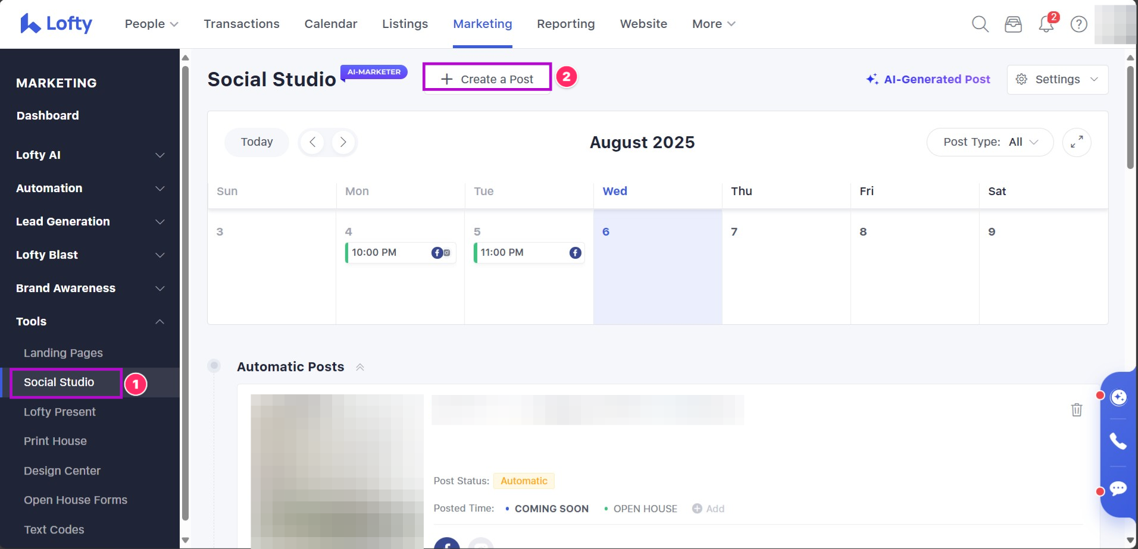The height and width of the screenshot is (549, 1138).
Task: Open the floating chat message icon
Action: coord(1118,488)
